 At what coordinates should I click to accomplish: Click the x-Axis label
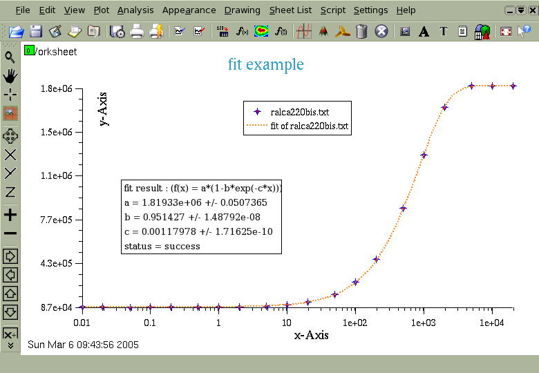click(x=311, y=335)
